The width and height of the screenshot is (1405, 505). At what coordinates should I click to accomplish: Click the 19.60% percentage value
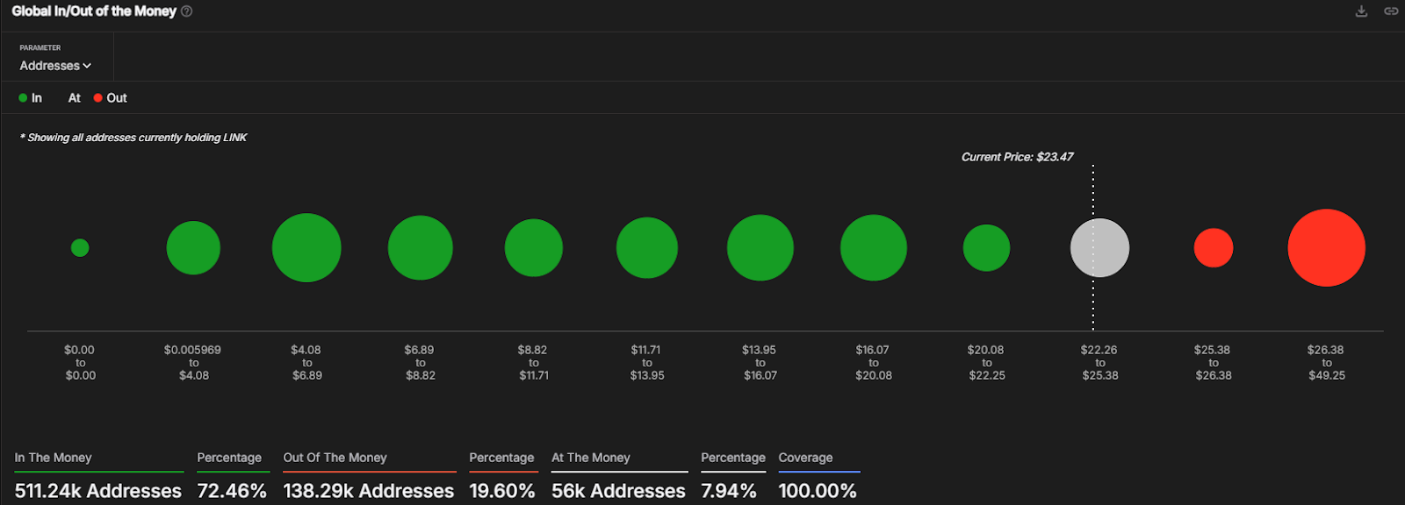click(x=502, y=491)
